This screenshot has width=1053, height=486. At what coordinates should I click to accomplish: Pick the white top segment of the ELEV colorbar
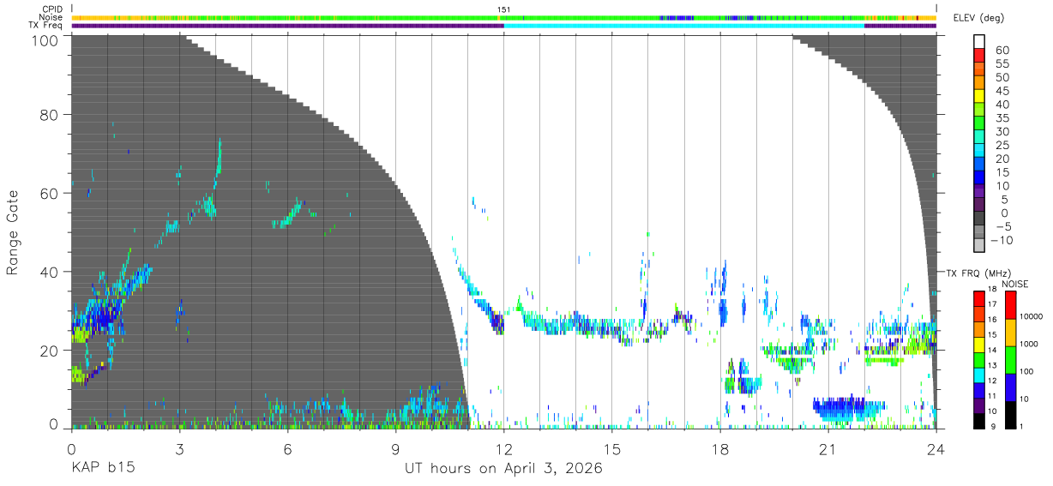tap(980, 43)
